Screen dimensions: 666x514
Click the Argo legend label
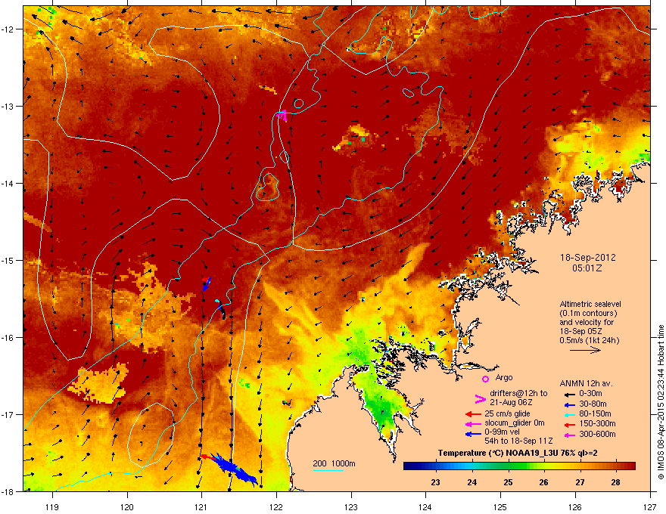[x=504, y=377]
